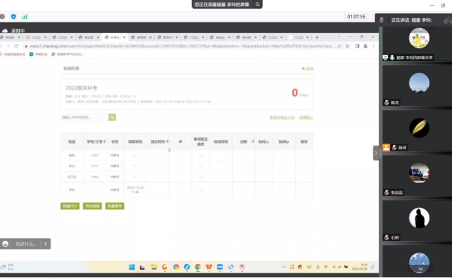Image resolution: width=452 pixels, height=279 pixels.
Task: Click the taskbar microphone tray icon
Action: click(x=318, y=267)
